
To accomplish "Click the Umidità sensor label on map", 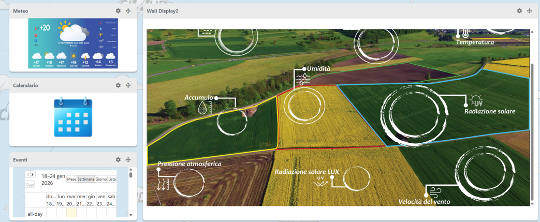I will point(318,69).
